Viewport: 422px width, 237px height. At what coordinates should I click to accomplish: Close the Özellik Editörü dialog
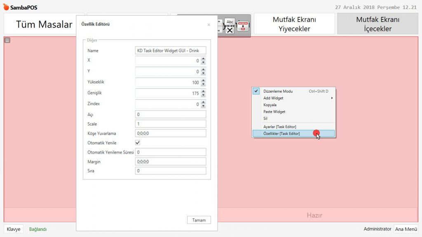(x=209, y=25)
